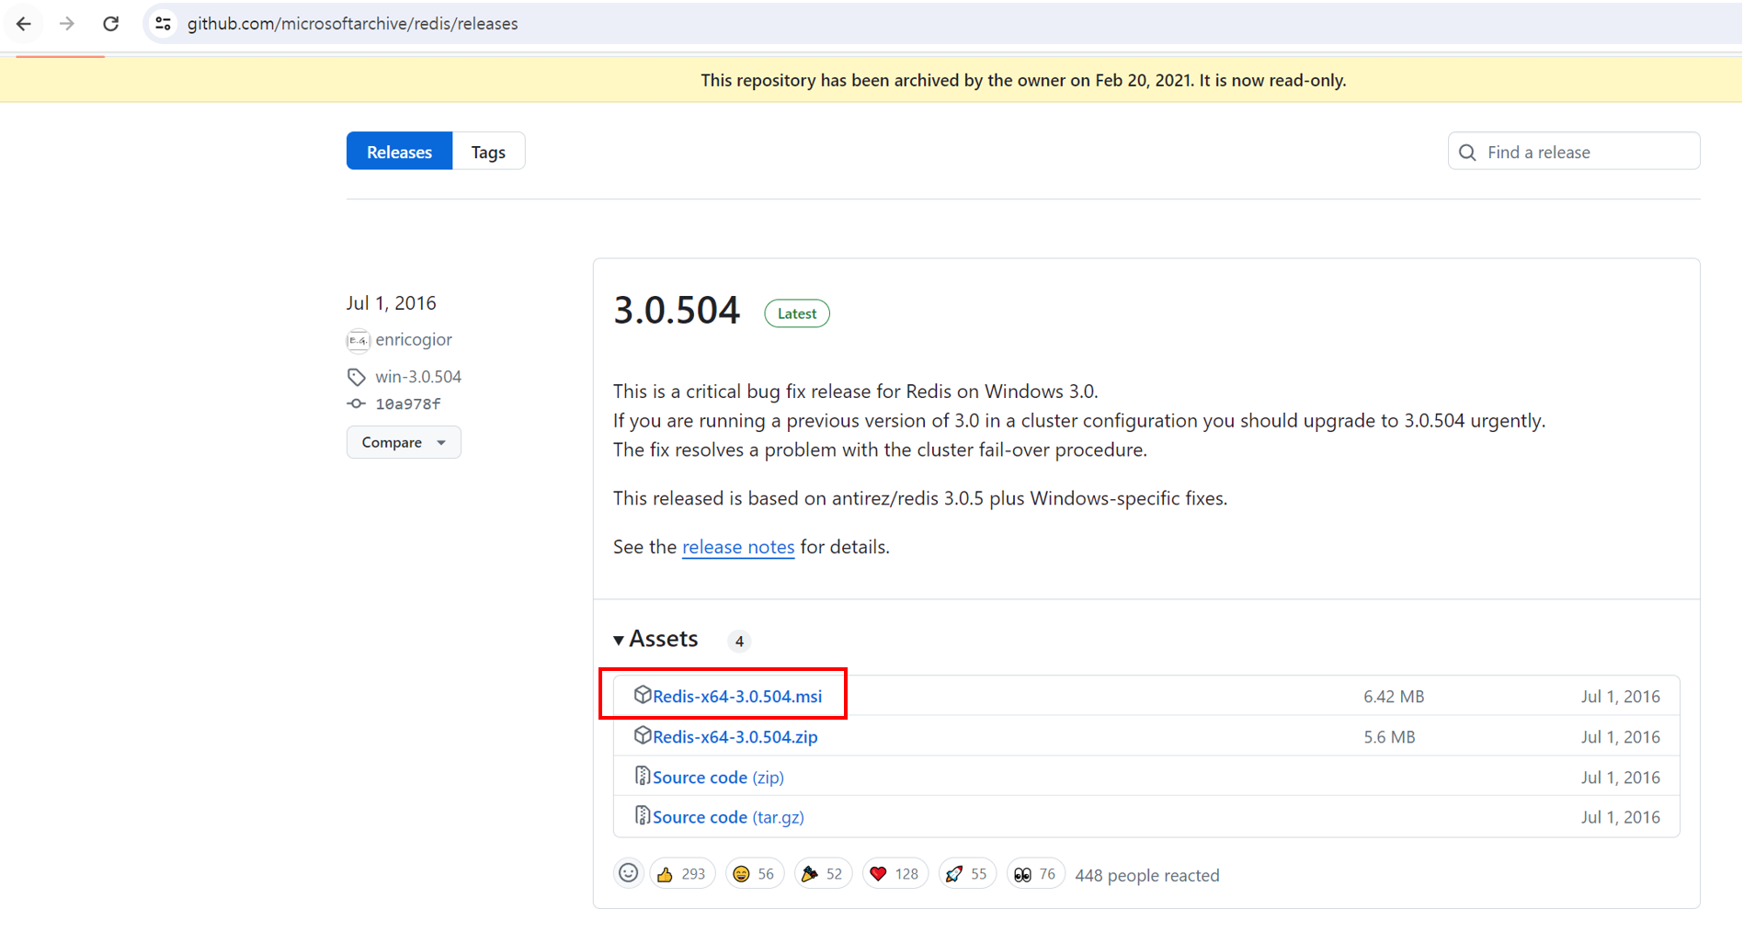Click the laugh reaction 56
The height and width of the screenshot is (932, 1755).
coord(755,874)
